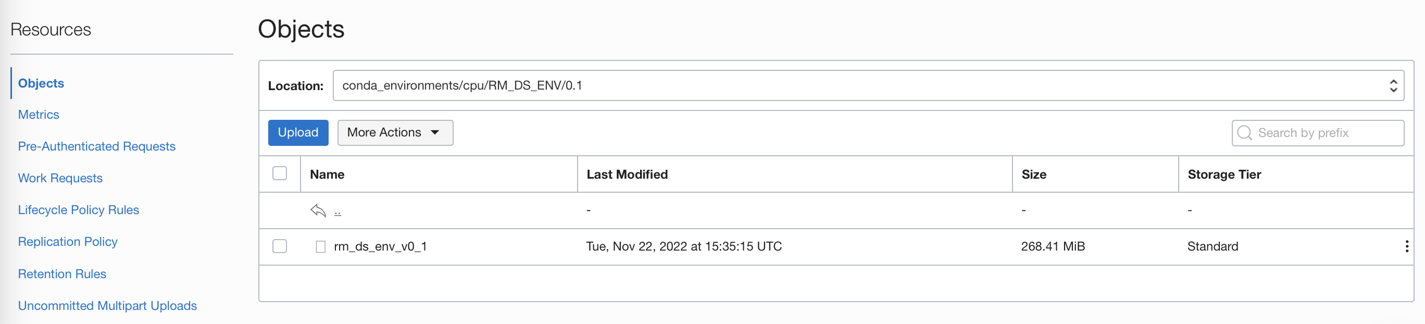Viewport: 1425px width, 324px height.
Task: Go to Replication Policy
Action: (x=68, y=242)
